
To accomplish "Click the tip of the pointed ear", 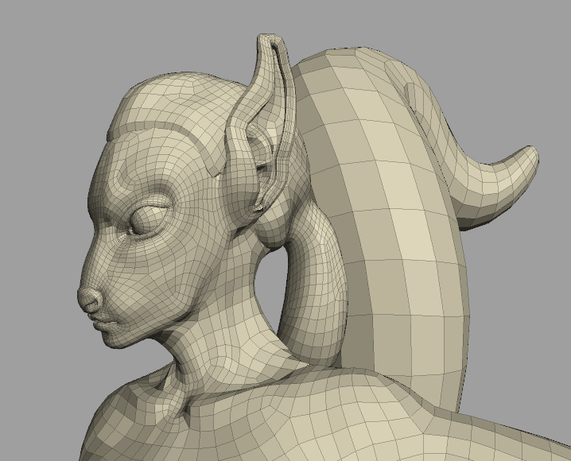I will coord(269,40).
